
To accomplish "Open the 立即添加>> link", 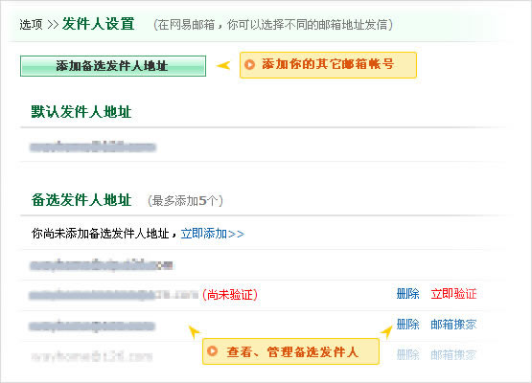I will (213, 234).
